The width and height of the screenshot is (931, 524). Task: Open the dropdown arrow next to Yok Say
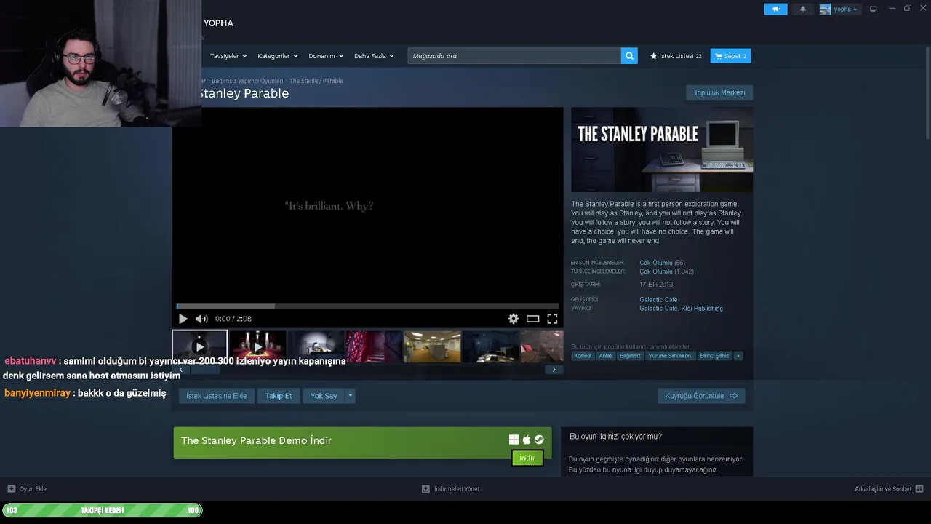[x=351, y=396]
